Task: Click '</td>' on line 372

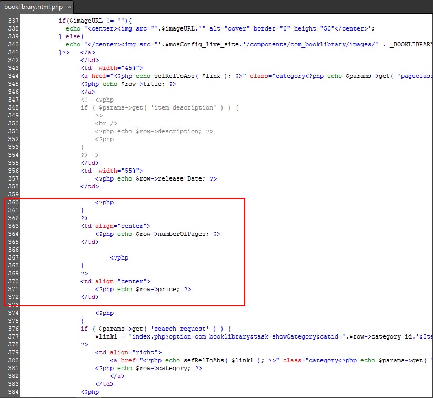Action: (89, 297)
